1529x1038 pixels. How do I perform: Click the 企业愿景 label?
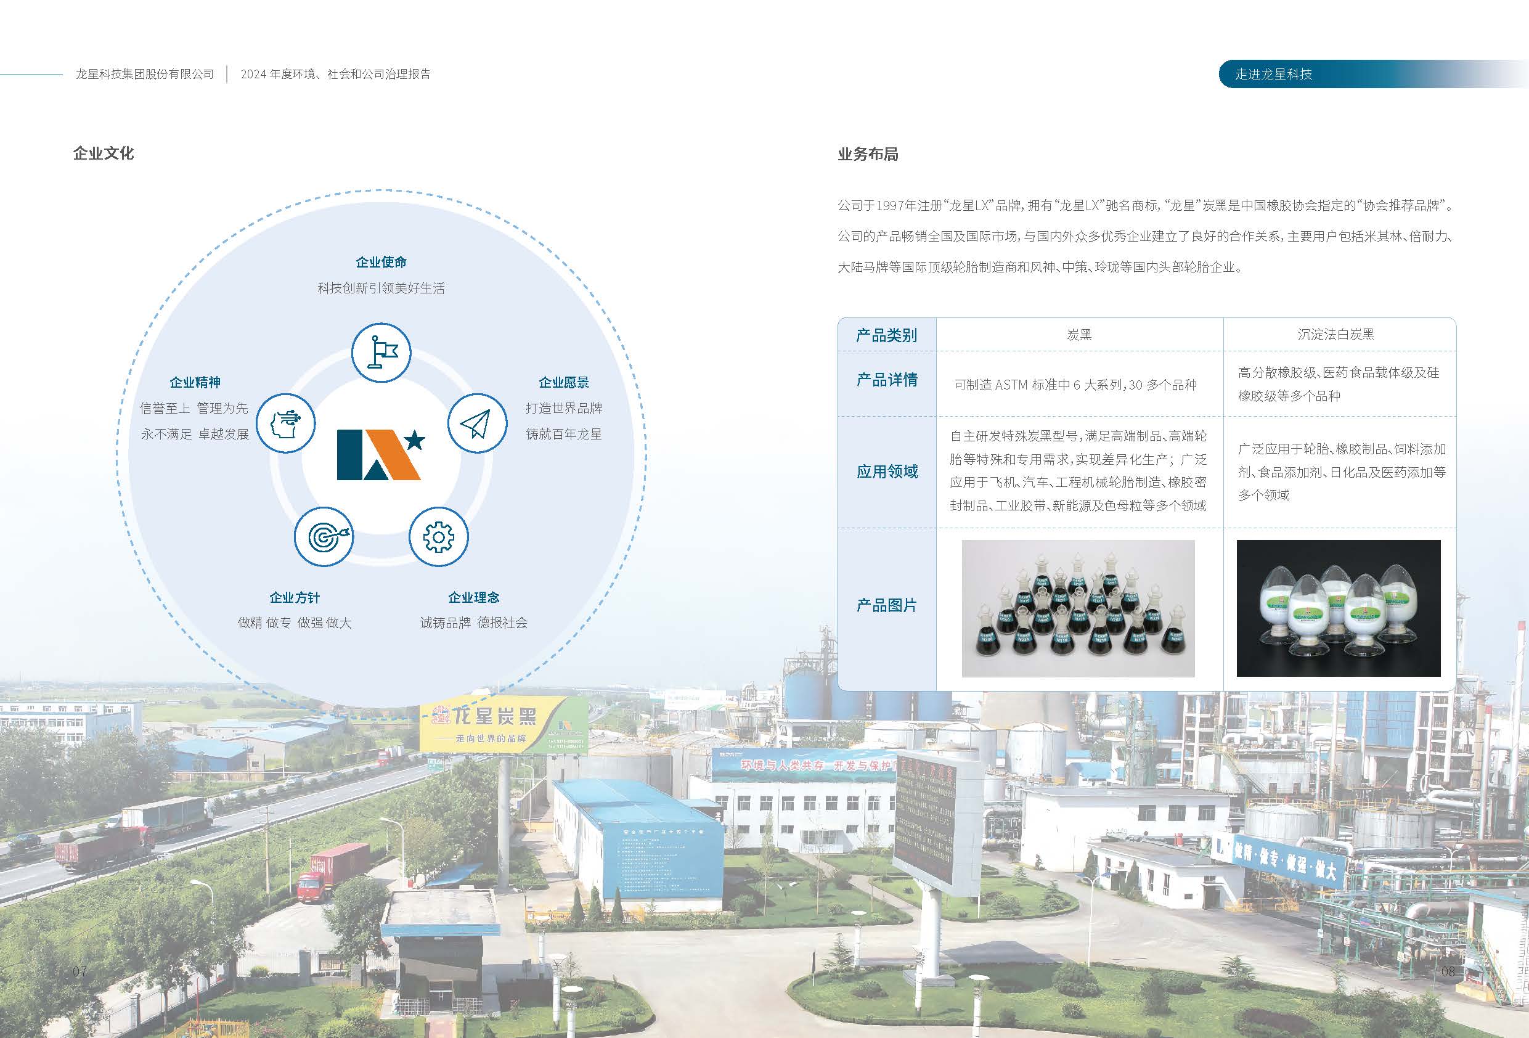click(564, 382)
